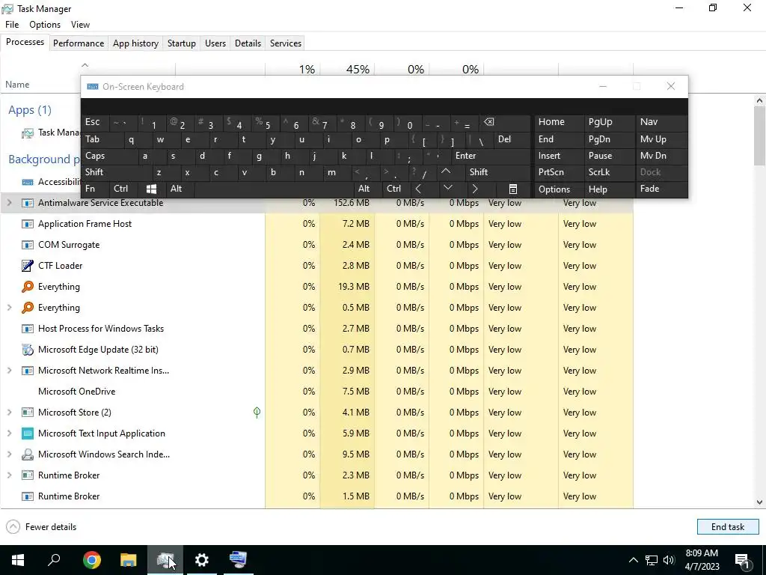Viewport: 766px width, 575px height.
Task: Expand the Microsoft Store (2) group
Action: coord(9,413)
